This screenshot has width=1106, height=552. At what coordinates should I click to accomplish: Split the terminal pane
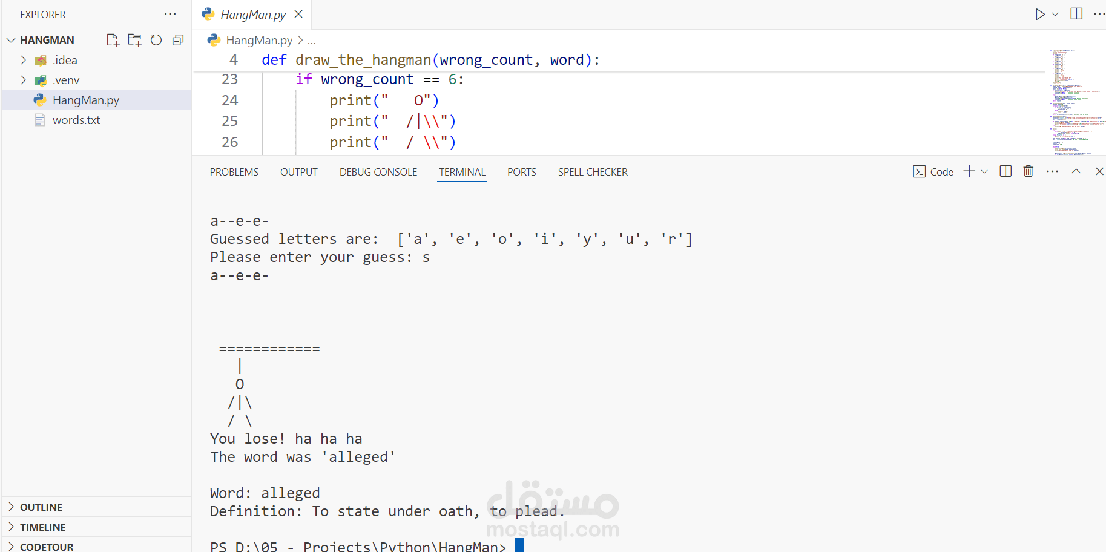[1005, 171]
